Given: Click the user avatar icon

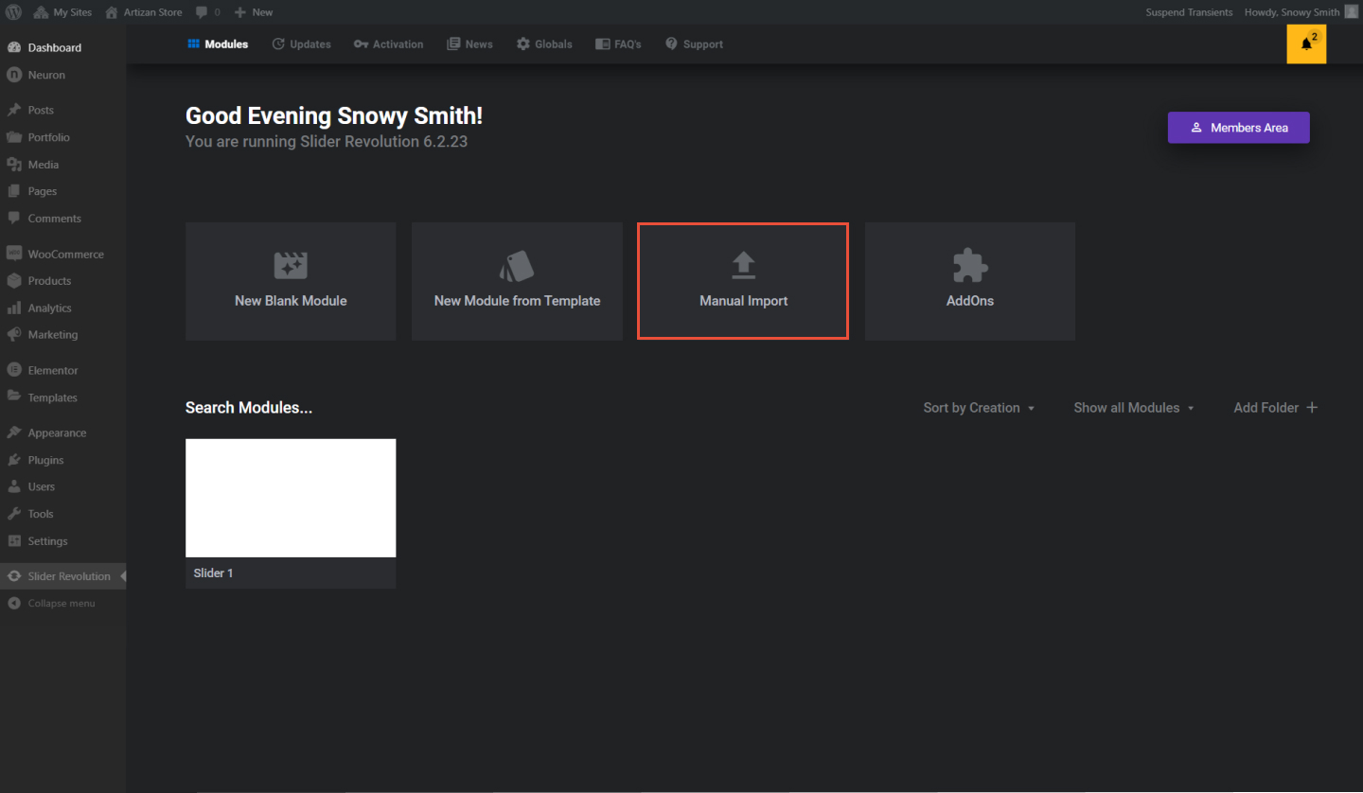Looking at the screenshot, I should [x=1351, y=12].
